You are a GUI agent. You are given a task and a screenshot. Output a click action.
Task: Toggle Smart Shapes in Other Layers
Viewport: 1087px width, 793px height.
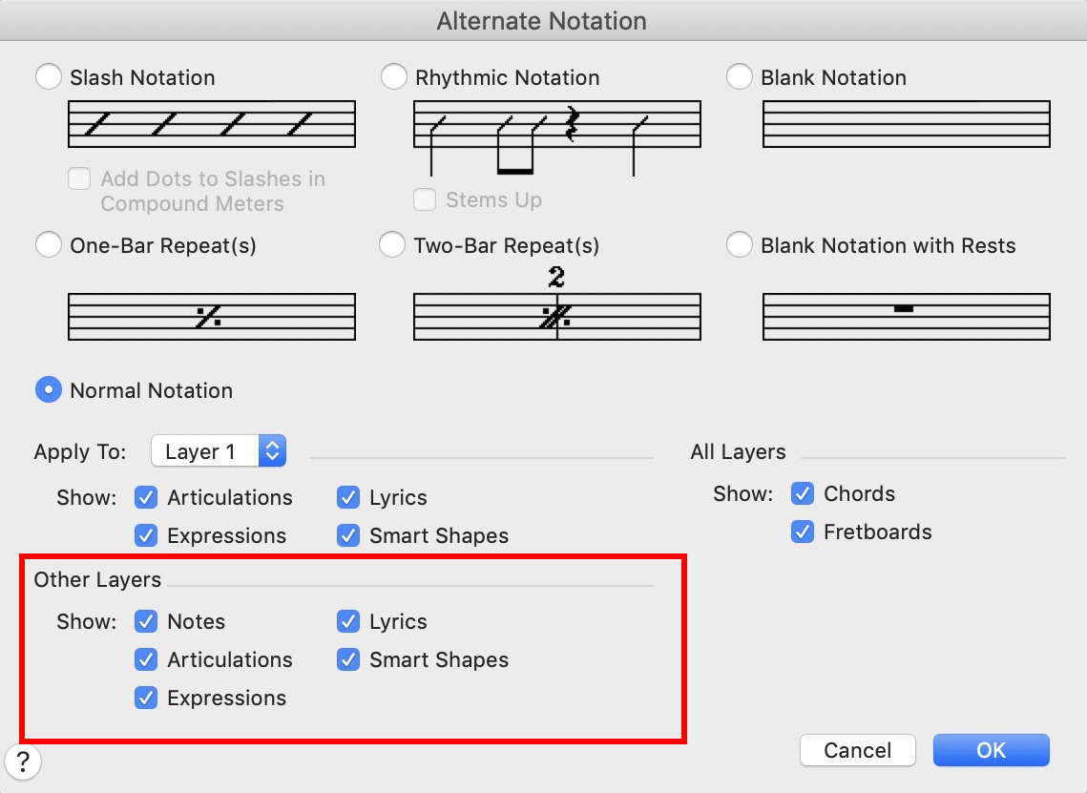tap(348, 659)
